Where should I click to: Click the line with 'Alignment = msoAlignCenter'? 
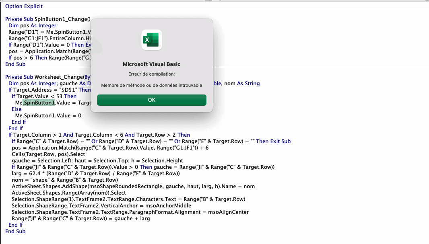click(130, 212)
